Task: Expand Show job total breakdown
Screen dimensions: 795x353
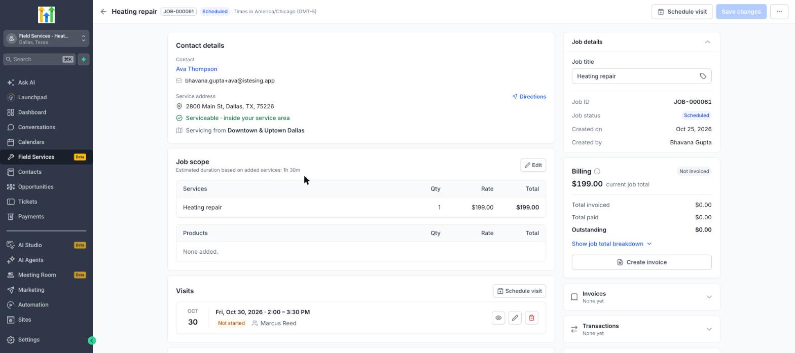Action: coord(611,244)
